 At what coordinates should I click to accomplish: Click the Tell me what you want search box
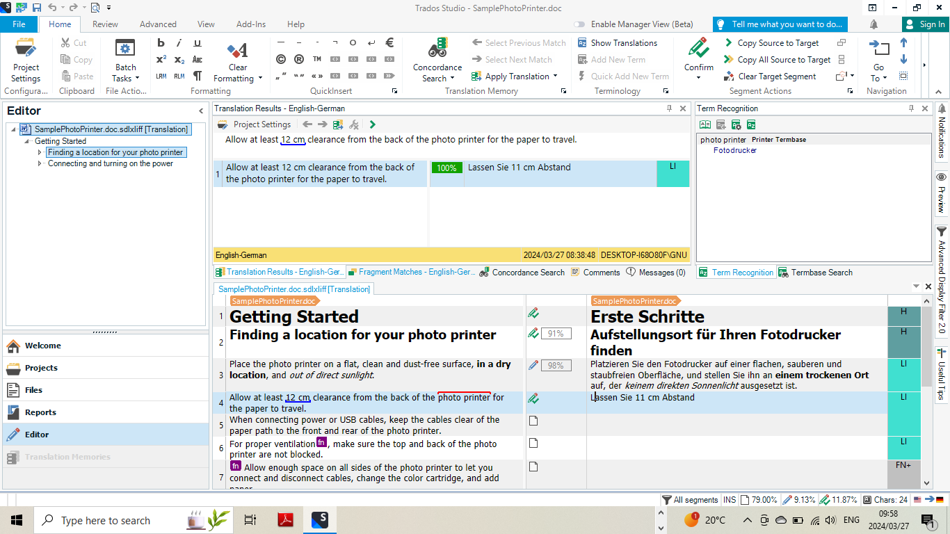click(780, 24)
